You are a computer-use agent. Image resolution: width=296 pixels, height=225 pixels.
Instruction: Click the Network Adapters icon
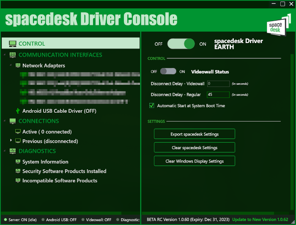tap(18, 65)
